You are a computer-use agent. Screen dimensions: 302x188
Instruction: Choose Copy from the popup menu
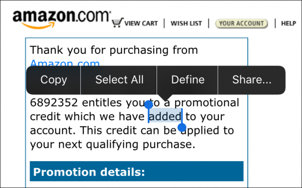tap(53, 80)
